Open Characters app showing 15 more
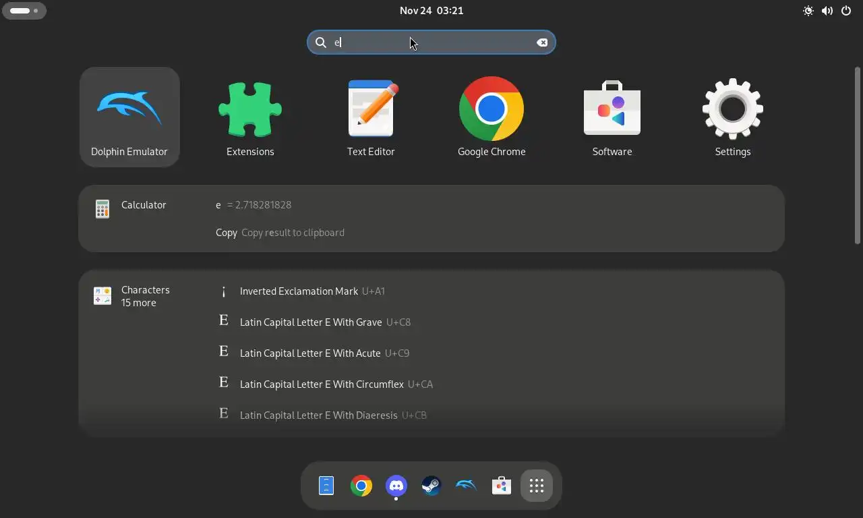Screen dimensions: 863x518 (133, 296)
